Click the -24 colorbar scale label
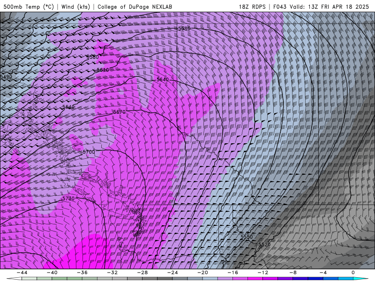The image size is (375, 281). (x=172, y=273)
